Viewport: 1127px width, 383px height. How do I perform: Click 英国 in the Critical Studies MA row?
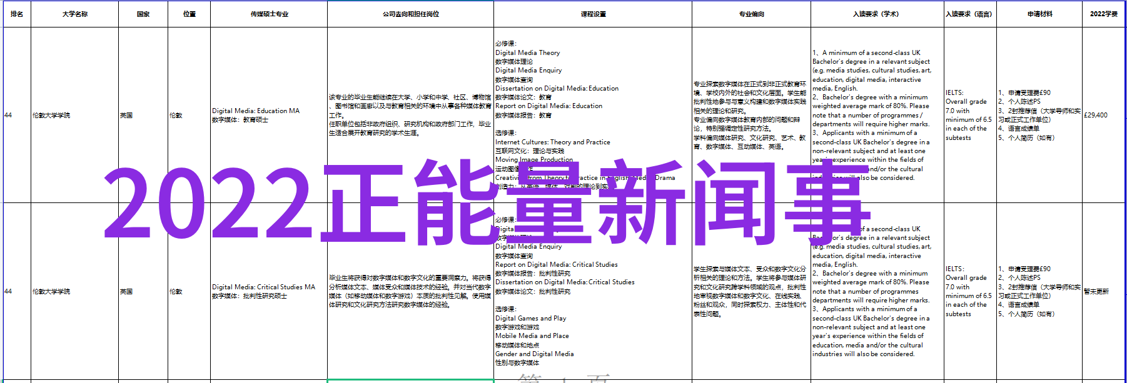(x=143, y=291)
